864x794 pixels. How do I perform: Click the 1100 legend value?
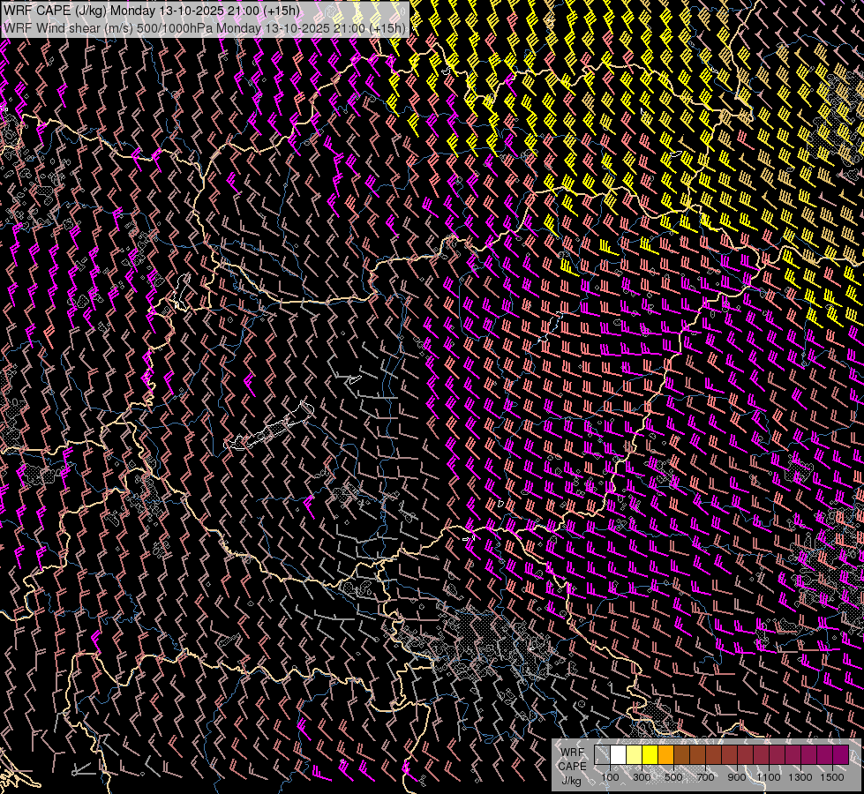coord(768,777)
